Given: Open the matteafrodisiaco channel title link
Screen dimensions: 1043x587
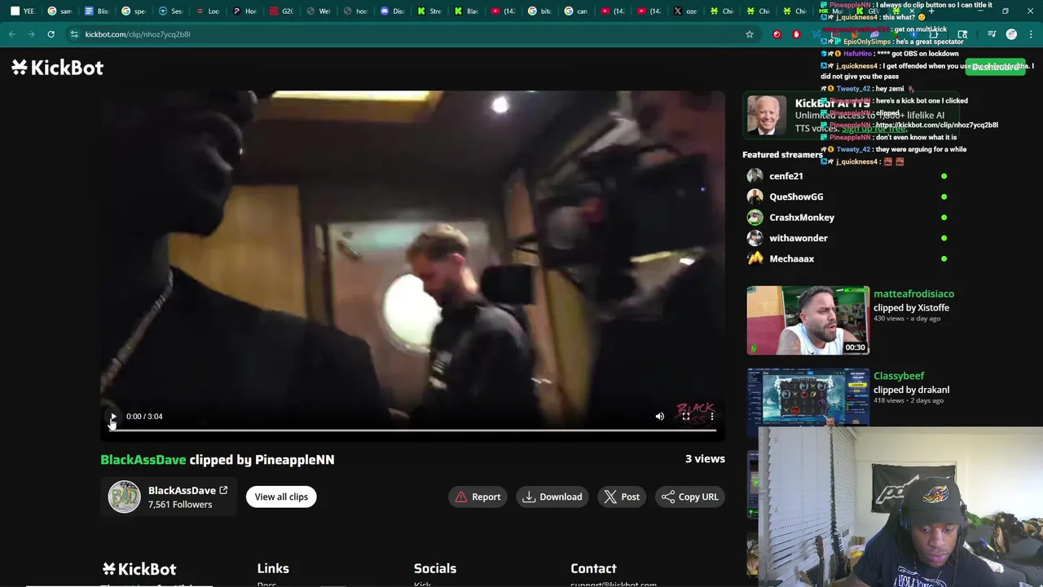Looking at the screenshot, I should pos(913,293).
